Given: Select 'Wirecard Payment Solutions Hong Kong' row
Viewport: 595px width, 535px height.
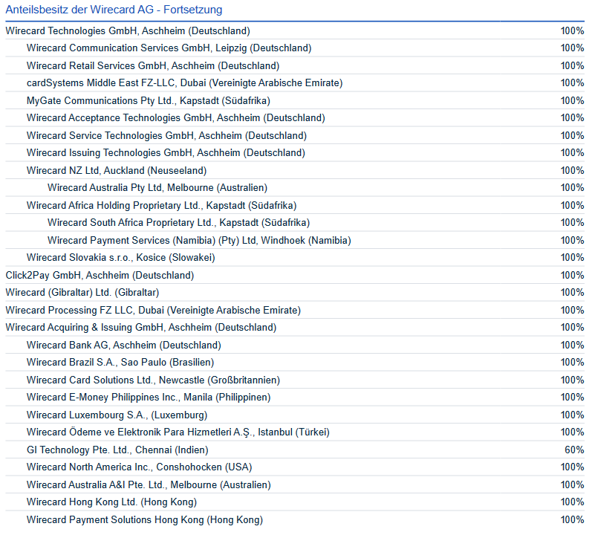Looking at the screenshot, I should 295,520.
